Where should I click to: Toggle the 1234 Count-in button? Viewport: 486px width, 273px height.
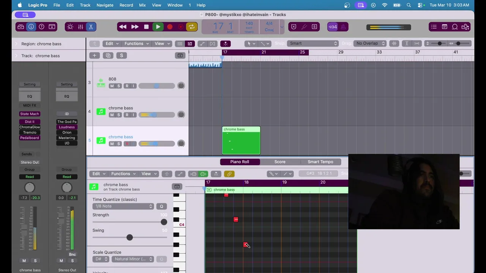[x=333, y=27]
